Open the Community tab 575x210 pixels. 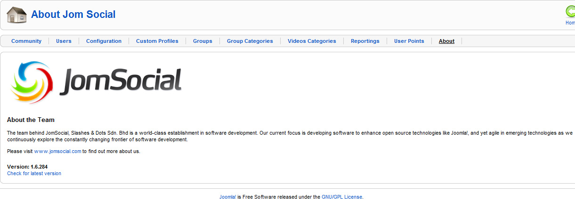[26, 41]
